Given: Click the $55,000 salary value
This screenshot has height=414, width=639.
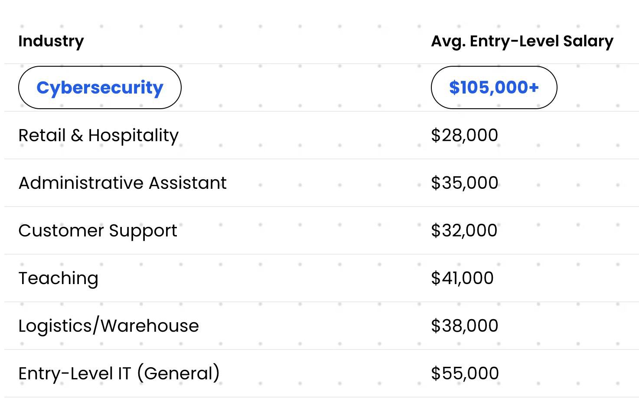Looking at the screenshot, I should (x=465, y=374).
